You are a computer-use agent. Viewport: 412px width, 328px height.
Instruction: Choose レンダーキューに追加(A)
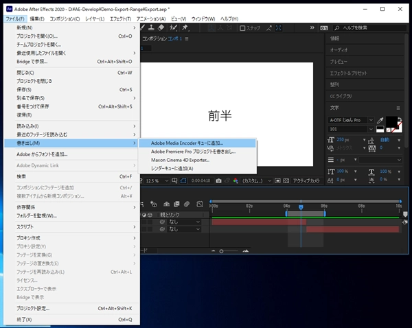(197, 169)
